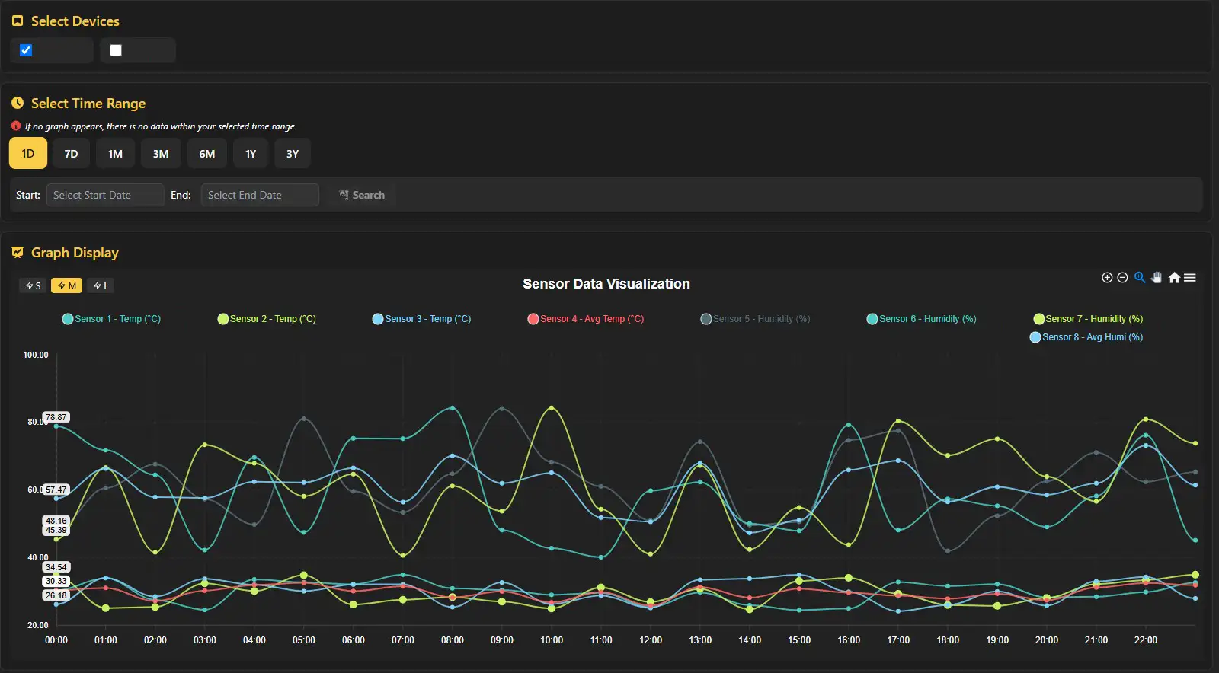Toggle Sensor 4 - Avg Temp series

tap(586, 319)
